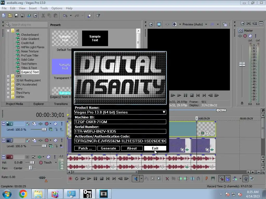The height and width of the screenshot is (199, 266).
Task: Expand the Sony folder
Action: (x=8, y=89)
